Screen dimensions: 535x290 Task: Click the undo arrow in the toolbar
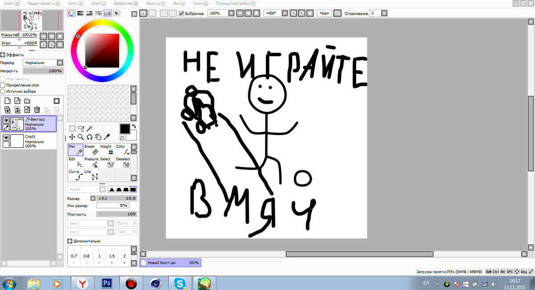tap(144, 13)
